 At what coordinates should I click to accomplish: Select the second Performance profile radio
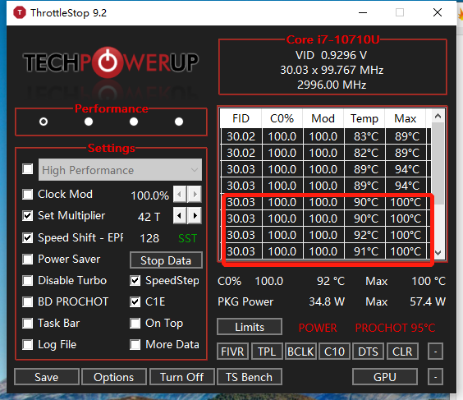click(89, 122)
